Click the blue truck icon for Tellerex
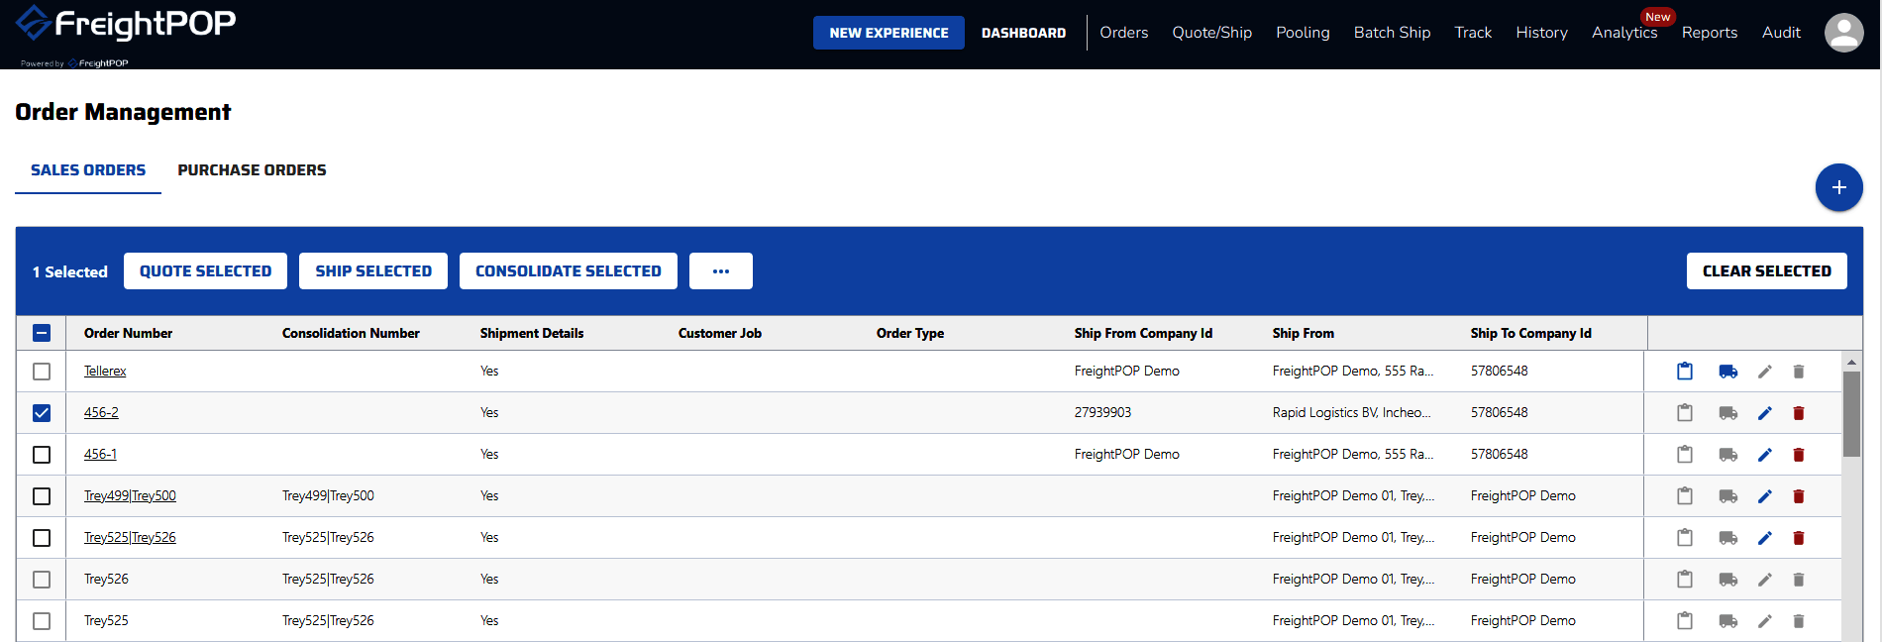This screenshot has height=642, width=1882. [1728, 372]
